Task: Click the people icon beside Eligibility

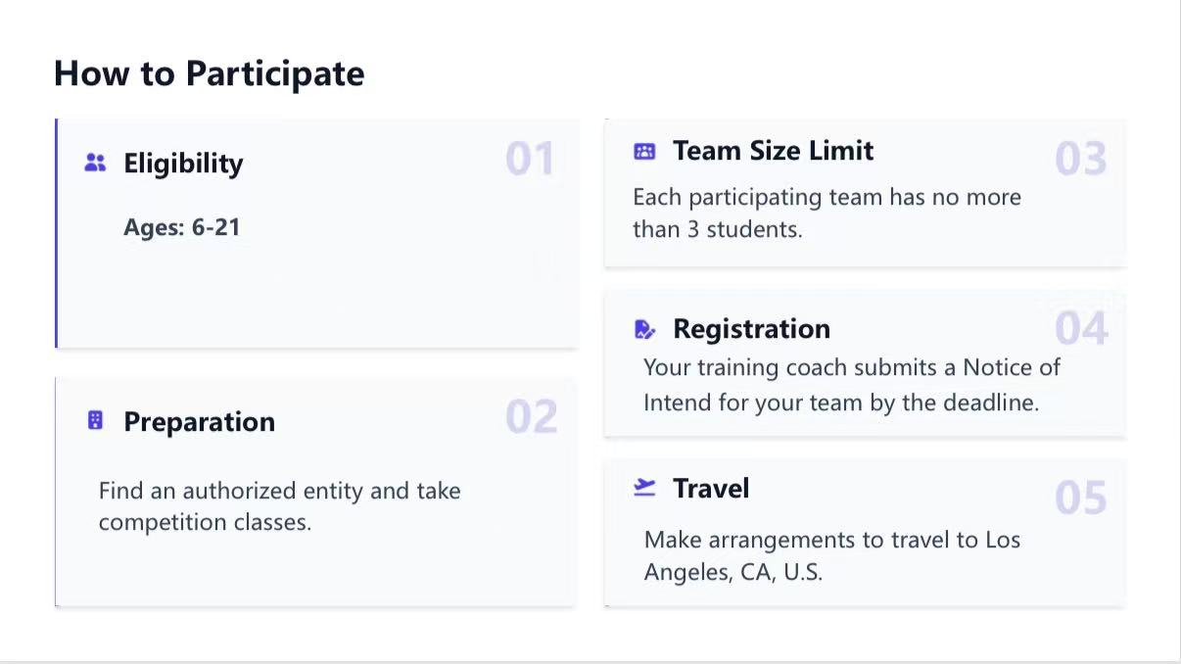Action: 95,163
